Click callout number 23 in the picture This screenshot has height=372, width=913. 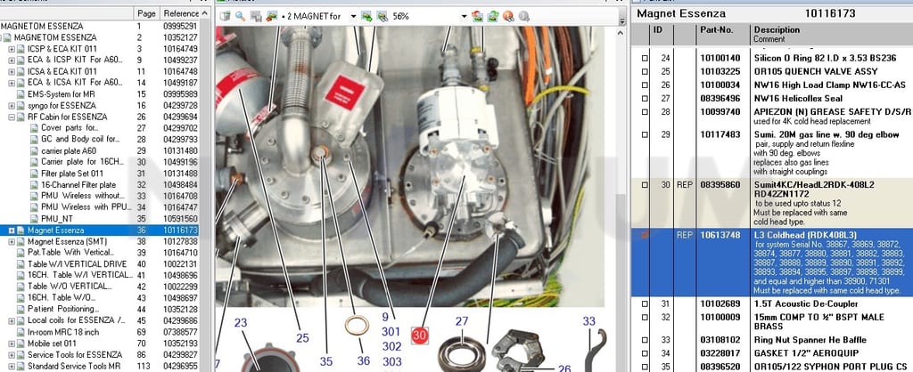coord(241,322)
